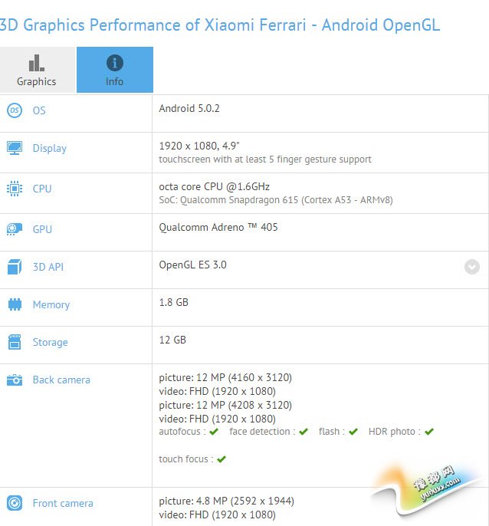This screenshot has width=489, height=526.
Task: Click the page title heading
Action: [x=219, y=25]
